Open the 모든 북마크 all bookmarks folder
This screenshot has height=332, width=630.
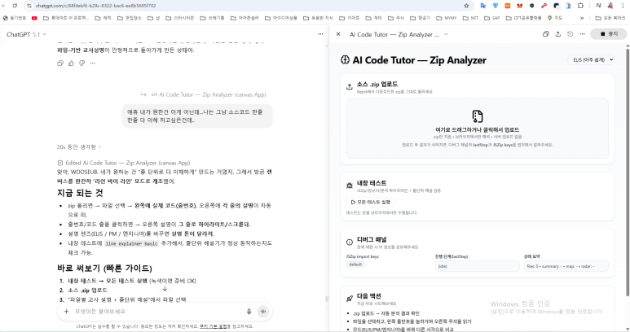pyautogui.click(x=610, y=18)
